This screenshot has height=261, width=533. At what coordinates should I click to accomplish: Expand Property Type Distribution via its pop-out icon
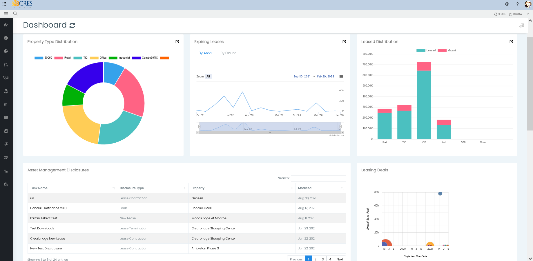pos(177,42)
